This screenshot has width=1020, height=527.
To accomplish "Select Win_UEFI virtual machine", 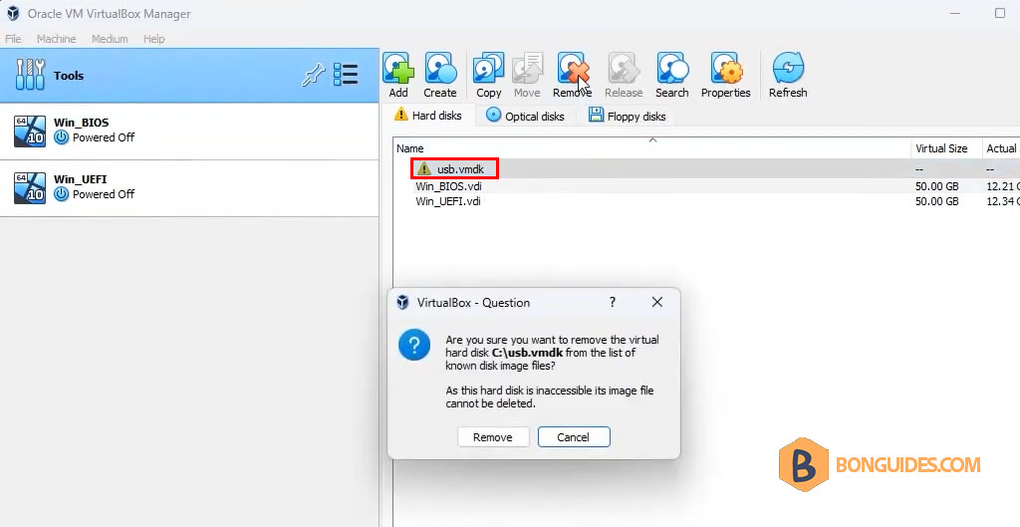I will 189,188.
